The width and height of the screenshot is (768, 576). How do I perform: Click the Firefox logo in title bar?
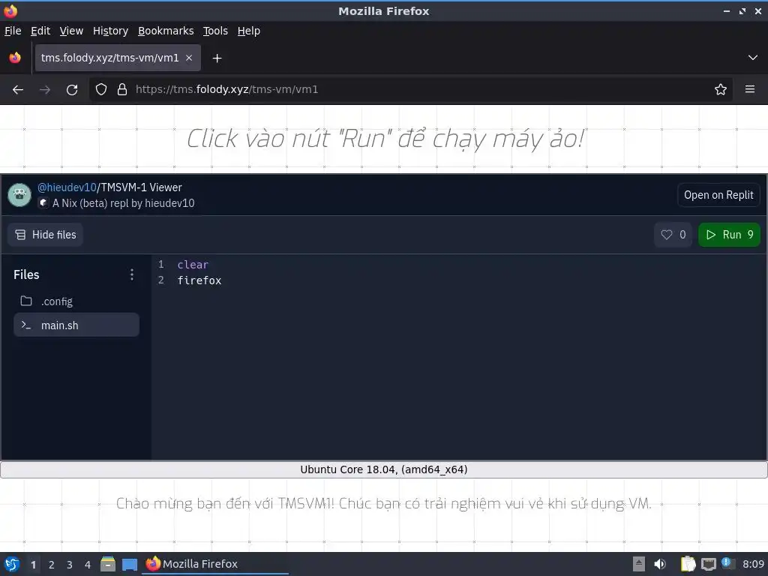click(x=10, y=10)
